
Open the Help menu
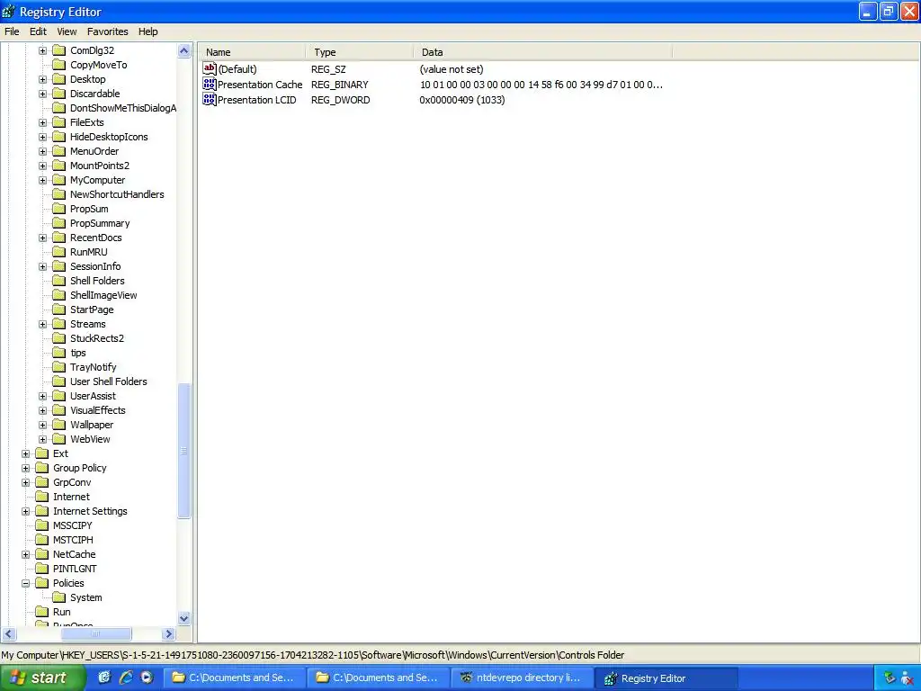(x=148, y=31)
